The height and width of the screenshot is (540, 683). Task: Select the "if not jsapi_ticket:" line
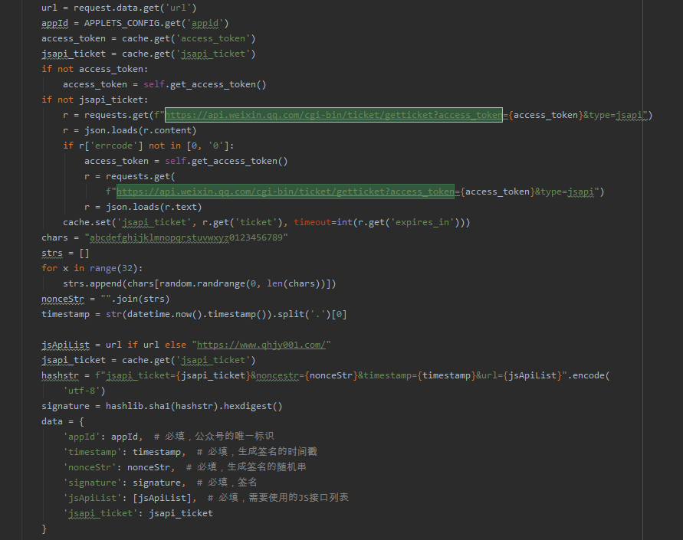click(94, 100)
